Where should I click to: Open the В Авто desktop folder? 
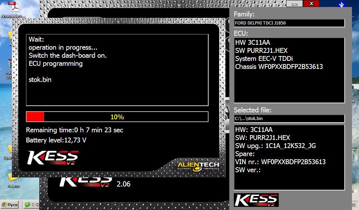pos(13,180)
